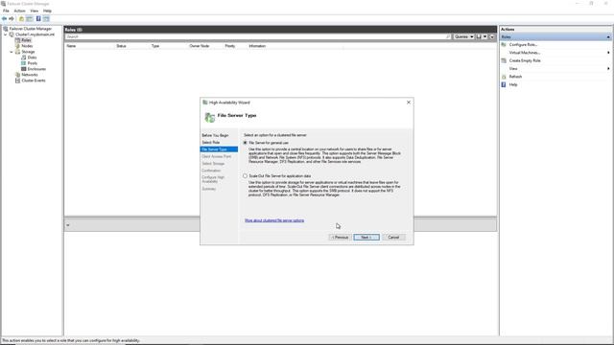
Task: Open Networks in the console tree
Action: point(30,75)
